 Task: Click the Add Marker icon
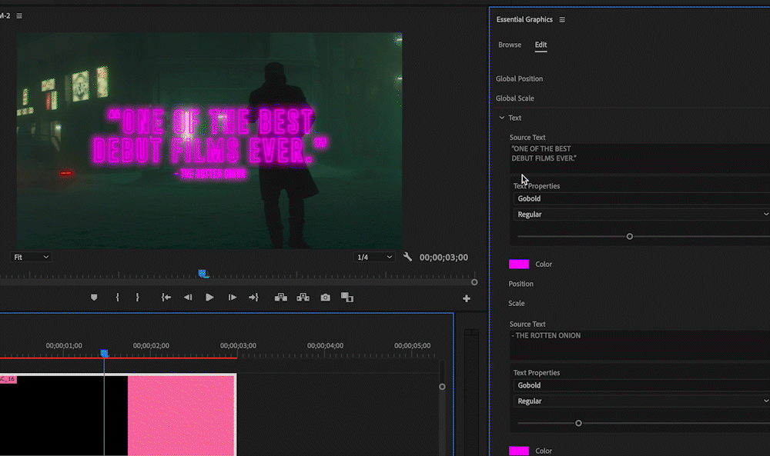tap(94, 298)
